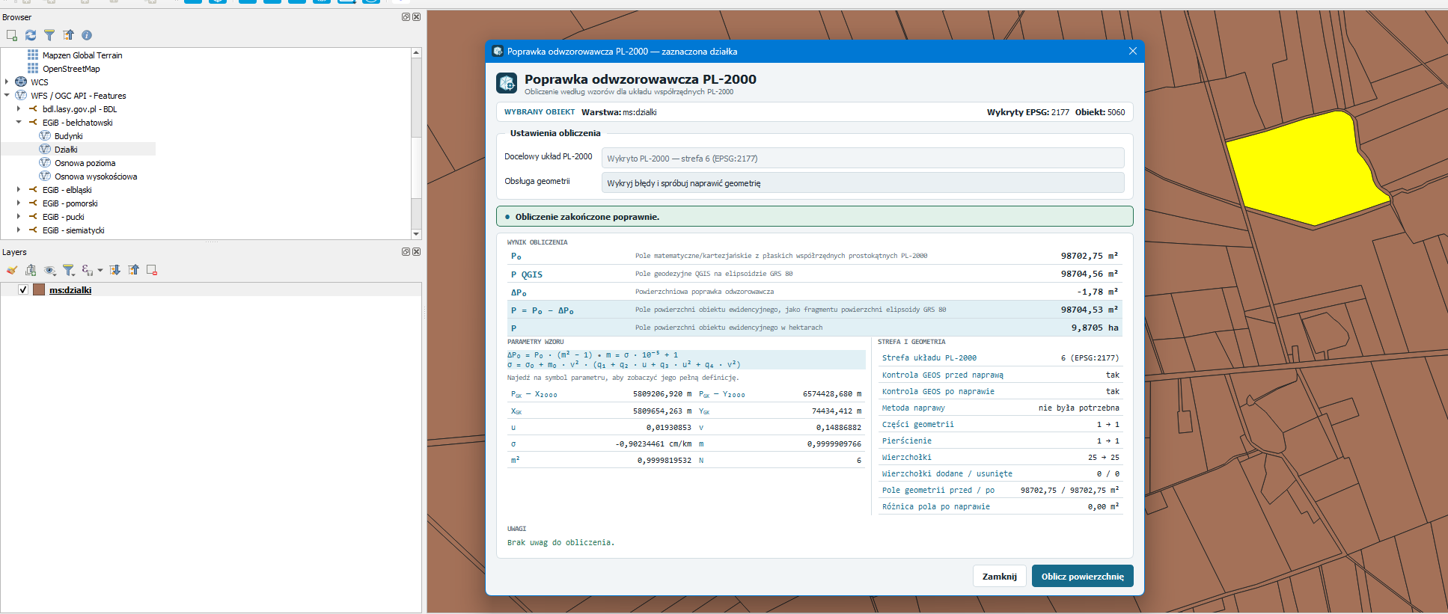Click the Zamknij button
The width and height of the screenshot is (1448, 614).
coord(1000,577)
